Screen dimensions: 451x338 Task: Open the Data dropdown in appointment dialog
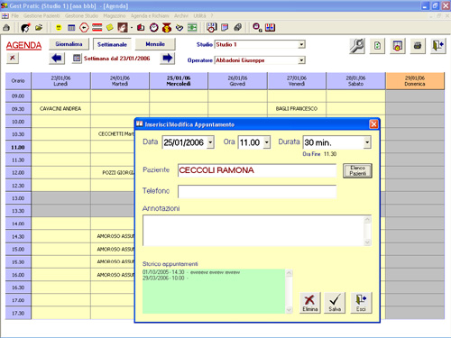(x=210, y=142)
